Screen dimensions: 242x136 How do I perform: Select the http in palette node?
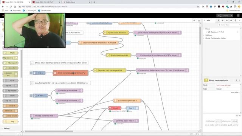(10, 53)
